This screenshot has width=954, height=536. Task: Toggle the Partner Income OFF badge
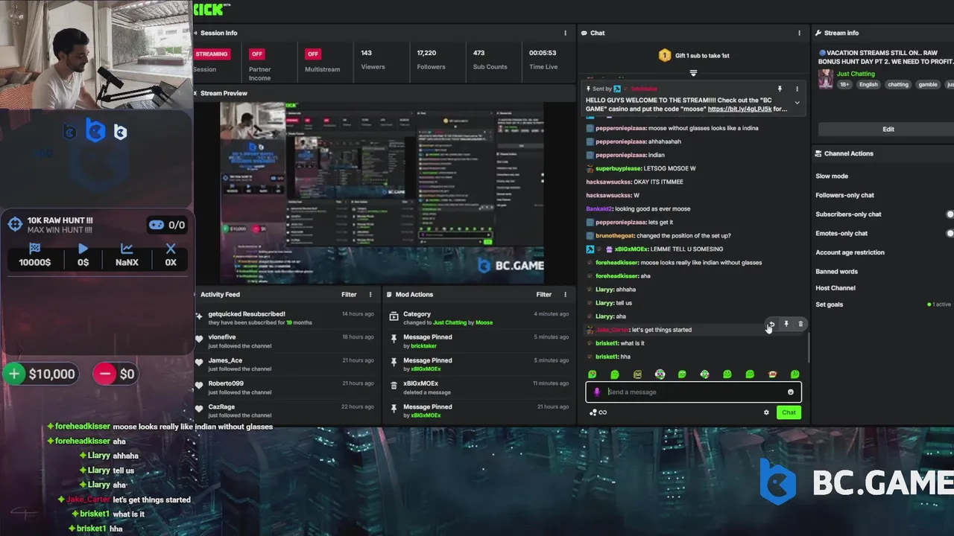(257, 54)
